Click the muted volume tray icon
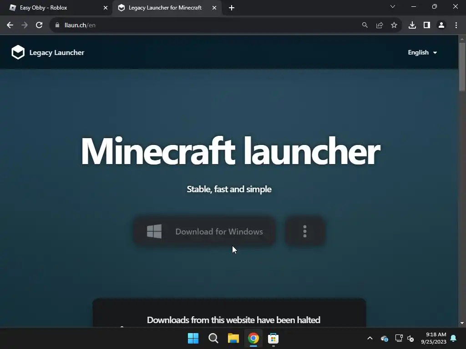Screen dimensions: 466x349 (410, 338)
